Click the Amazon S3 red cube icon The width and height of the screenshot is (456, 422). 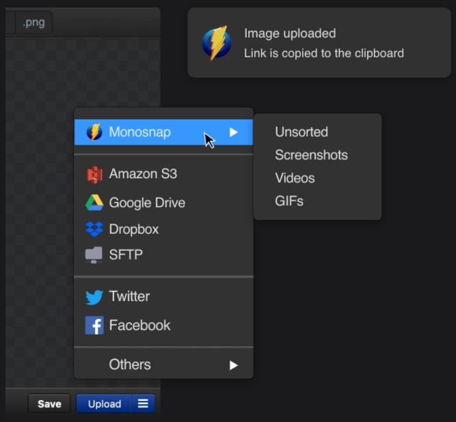tap(94, 175)
